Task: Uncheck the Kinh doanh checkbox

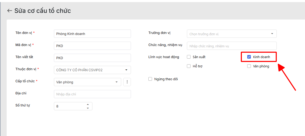Action: point(249,57)
